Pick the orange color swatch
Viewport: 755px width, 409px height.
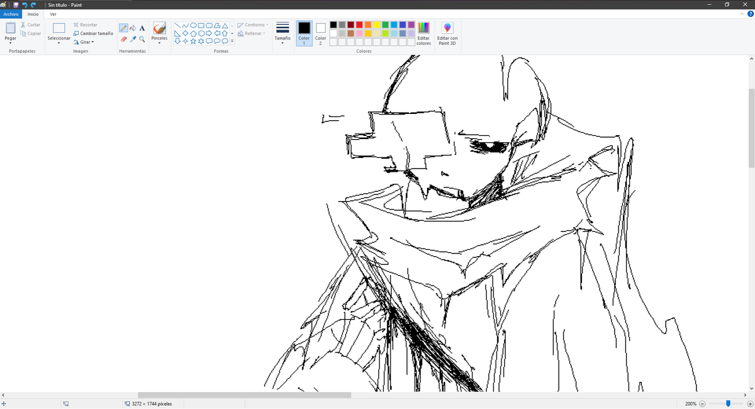point(368,25)
